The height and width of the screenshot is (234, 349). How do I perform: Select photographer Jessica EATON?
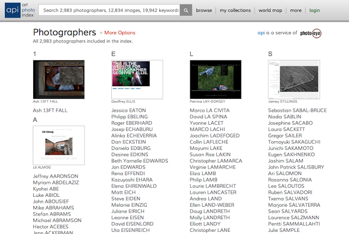(129, 110)
